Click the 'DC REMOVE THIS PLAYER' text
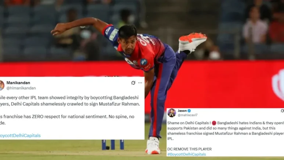 click(x=190, y=149)
